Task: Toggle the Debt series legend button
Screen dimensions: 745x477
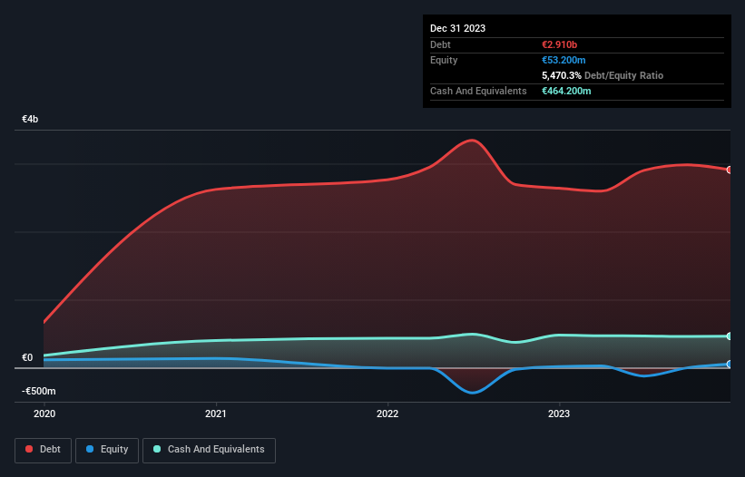Action: coord(43,450)
